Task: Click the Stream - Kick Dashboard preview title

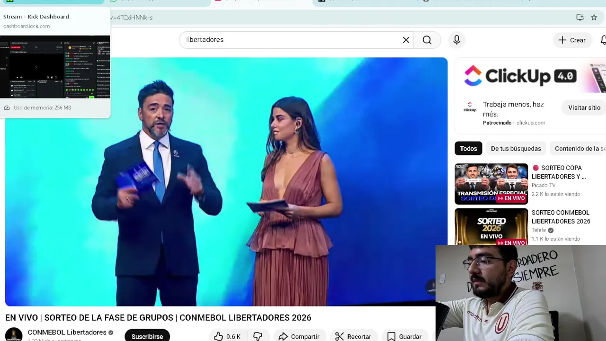Action: tap(36, 17)
